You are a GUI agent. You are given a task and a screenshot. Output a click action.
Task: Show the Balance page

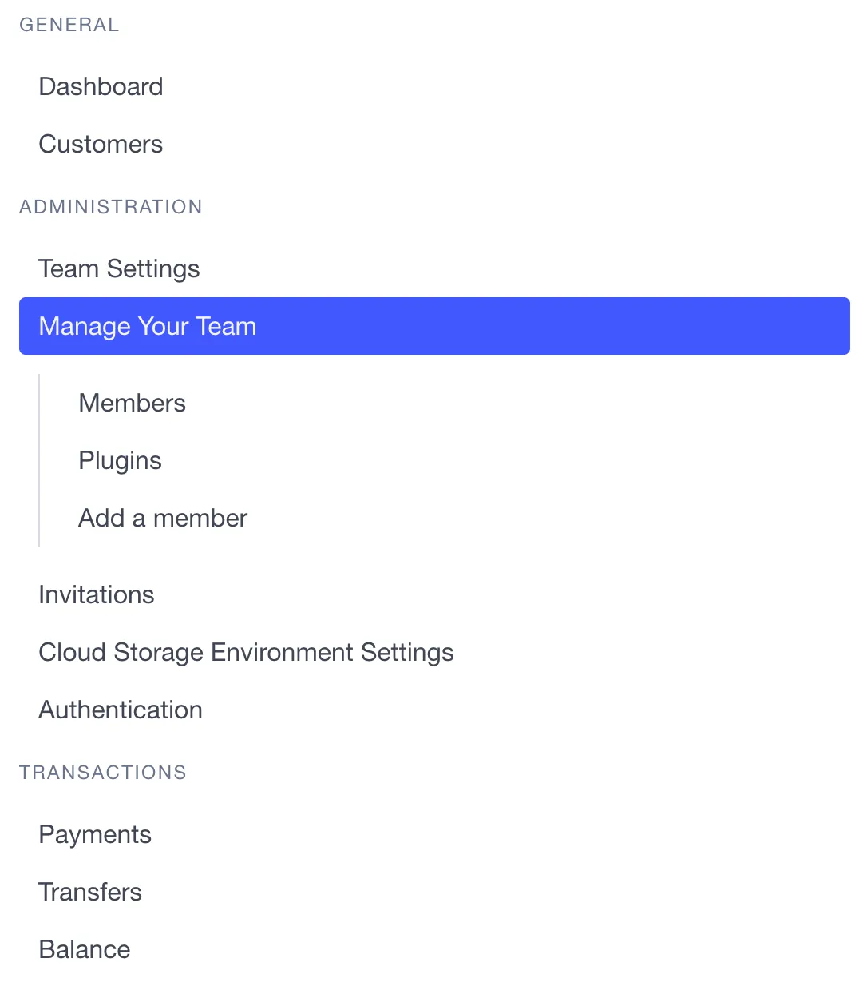click(85, 949)
